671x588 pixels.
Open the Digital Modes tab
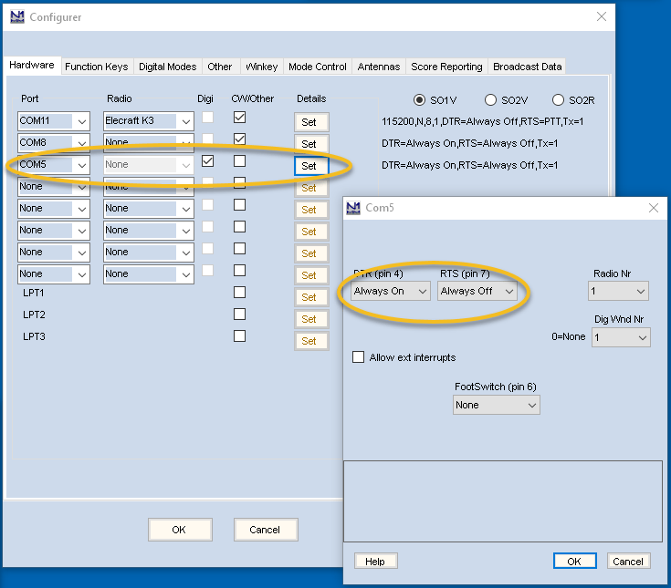click(167, 67)
